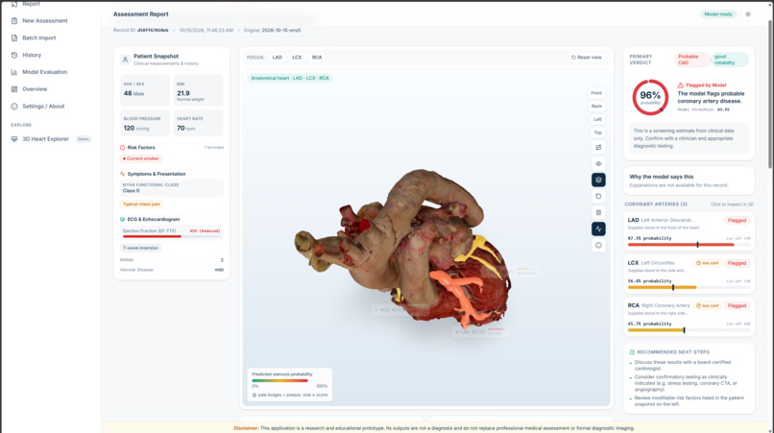Click the Recommended Next Steps checklist icon
The height and width of the screenshot is (433, 774).
pos(632,352)
